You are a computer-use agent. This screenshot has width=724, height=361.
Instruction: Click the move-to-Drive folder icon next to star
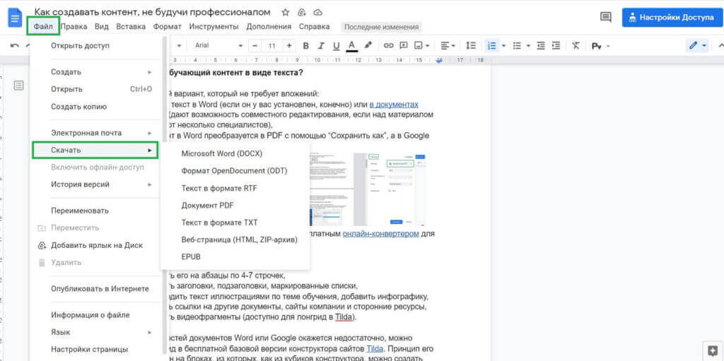(302, 12)
